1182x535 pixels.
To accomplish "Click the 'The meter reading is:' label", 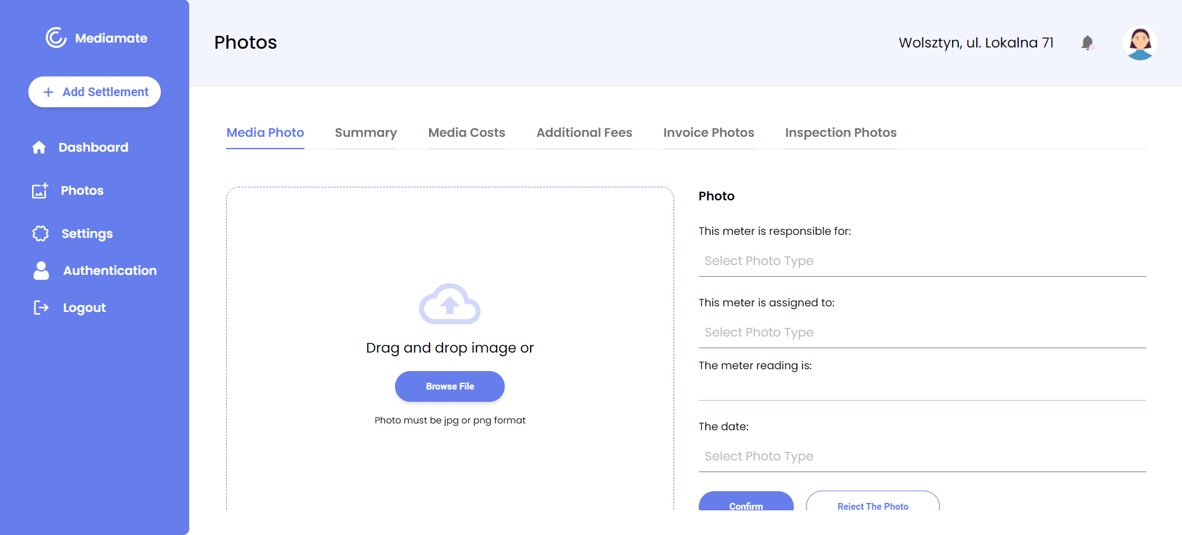I will 755,366.
